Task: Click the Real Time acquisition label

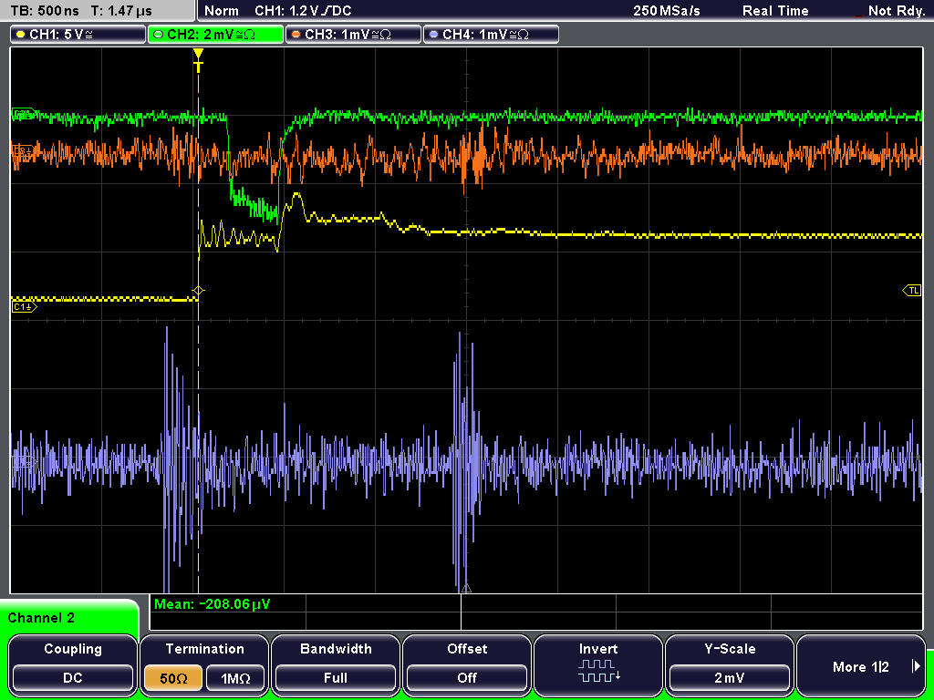Action: click(x=775, y=11)
